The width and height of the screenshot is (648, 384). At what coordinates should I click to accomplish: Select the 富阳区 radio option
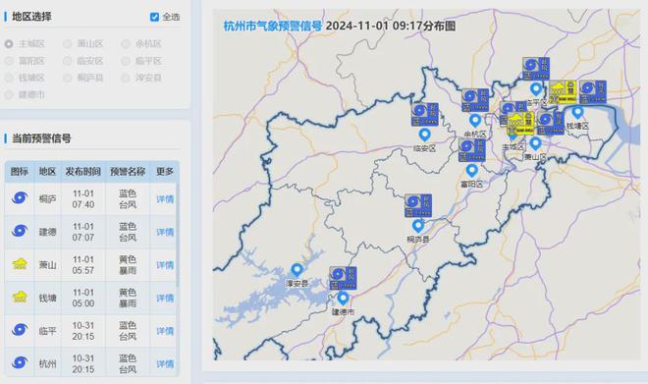(9, 61)
